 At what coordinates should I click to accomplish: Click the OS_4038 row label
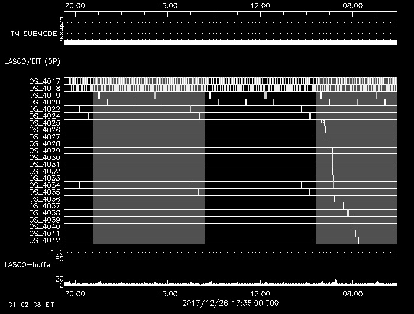click(44, 213)
